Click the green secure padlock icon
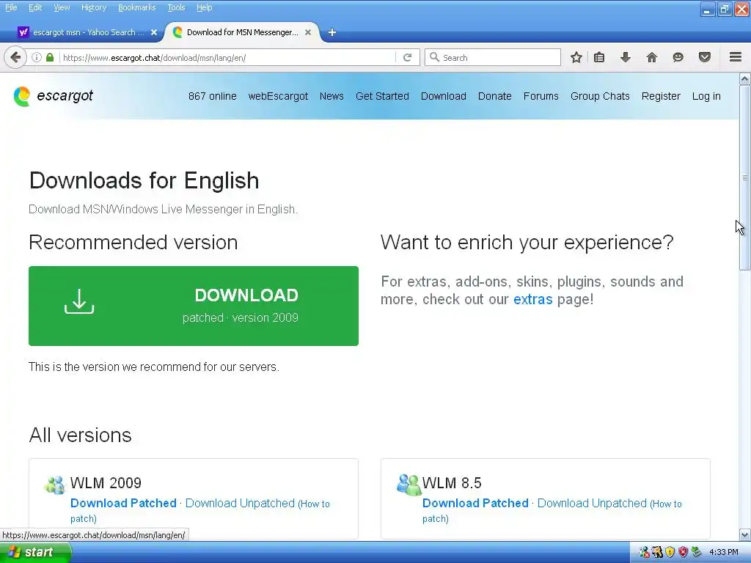Viewport: 751px width, 563px height. tap(50, 57)
